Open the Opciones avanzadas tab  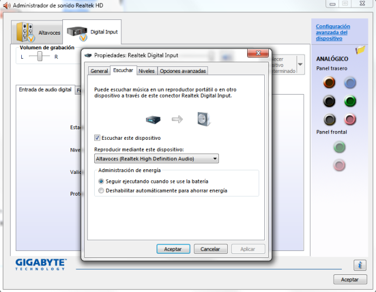coord(182,71)
